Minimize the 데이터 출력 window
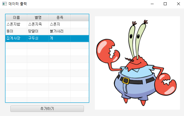Screen dimensions: 184x116 152,4
